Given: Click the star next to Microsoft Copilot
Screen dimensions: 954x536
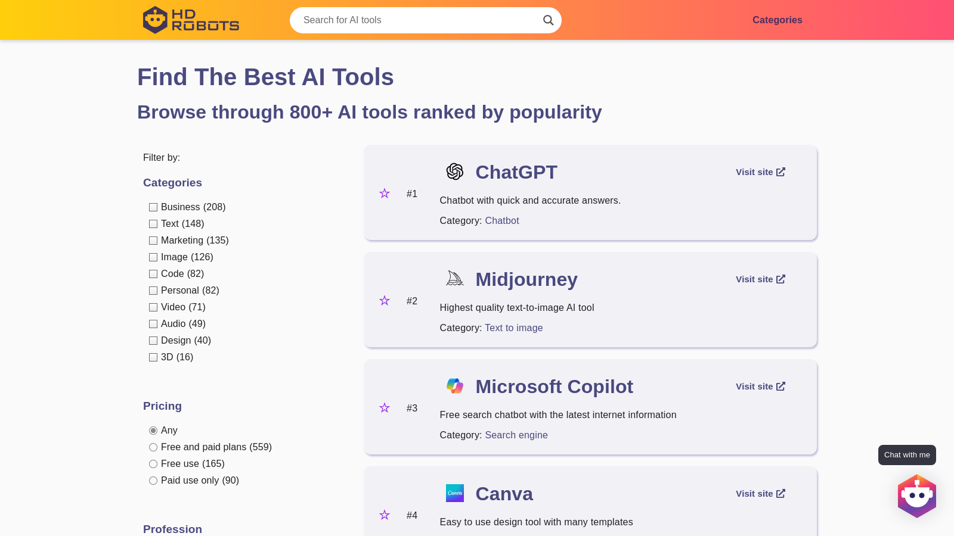Looking at the screenshot, I should pos(385,408).
